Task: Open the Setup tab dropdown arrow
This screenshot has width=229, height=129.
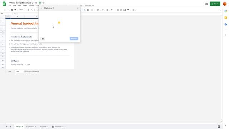Action: tap(22, 126)
